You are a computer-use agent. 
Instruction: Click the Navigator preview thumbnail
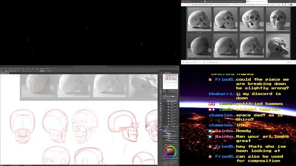170,82
